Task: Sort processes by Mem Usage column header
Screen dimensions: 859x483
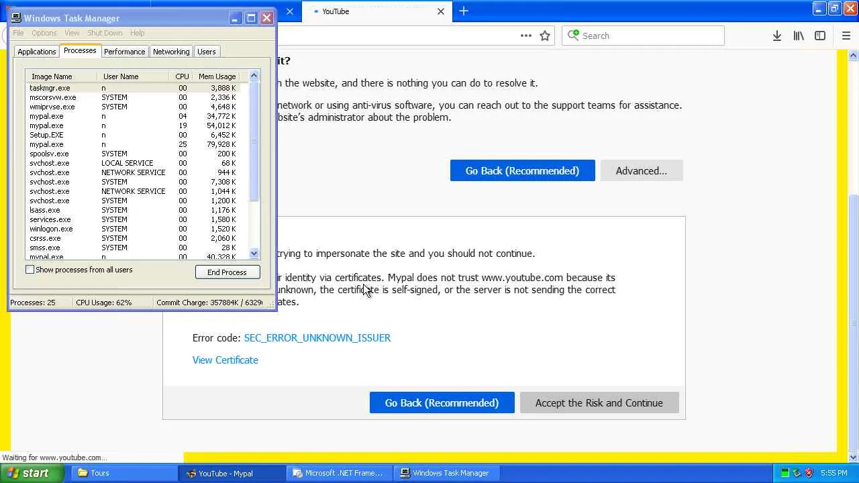Action: (217, 76)
